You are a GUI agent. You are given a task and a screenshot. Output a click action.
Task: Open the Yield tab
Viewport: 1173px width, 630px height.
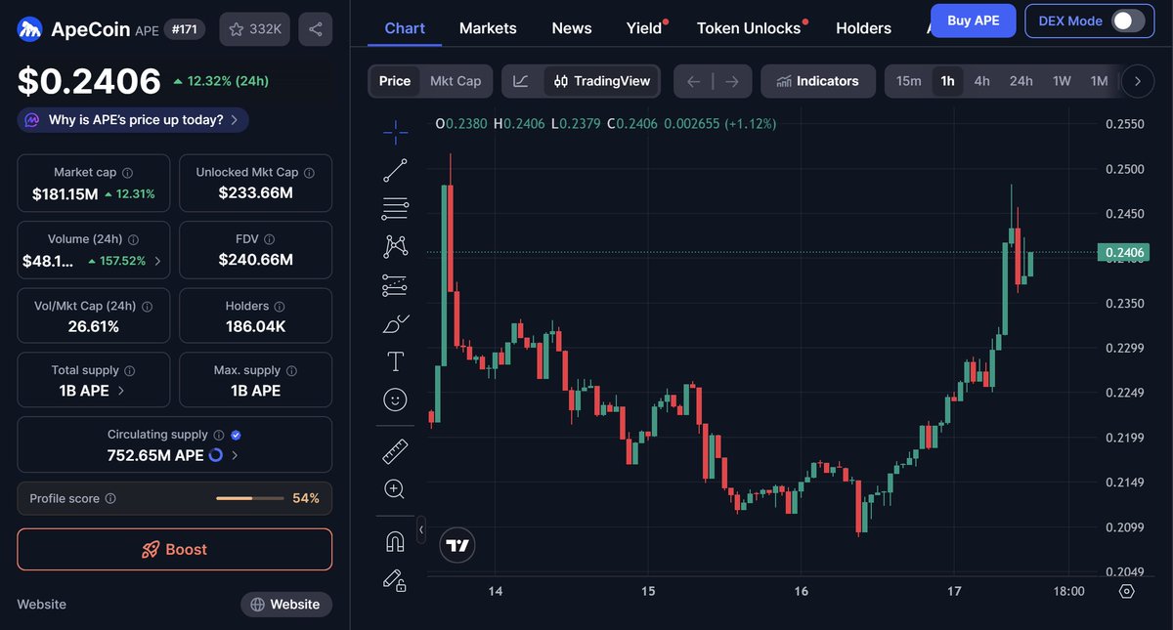[x=644, y=28]
